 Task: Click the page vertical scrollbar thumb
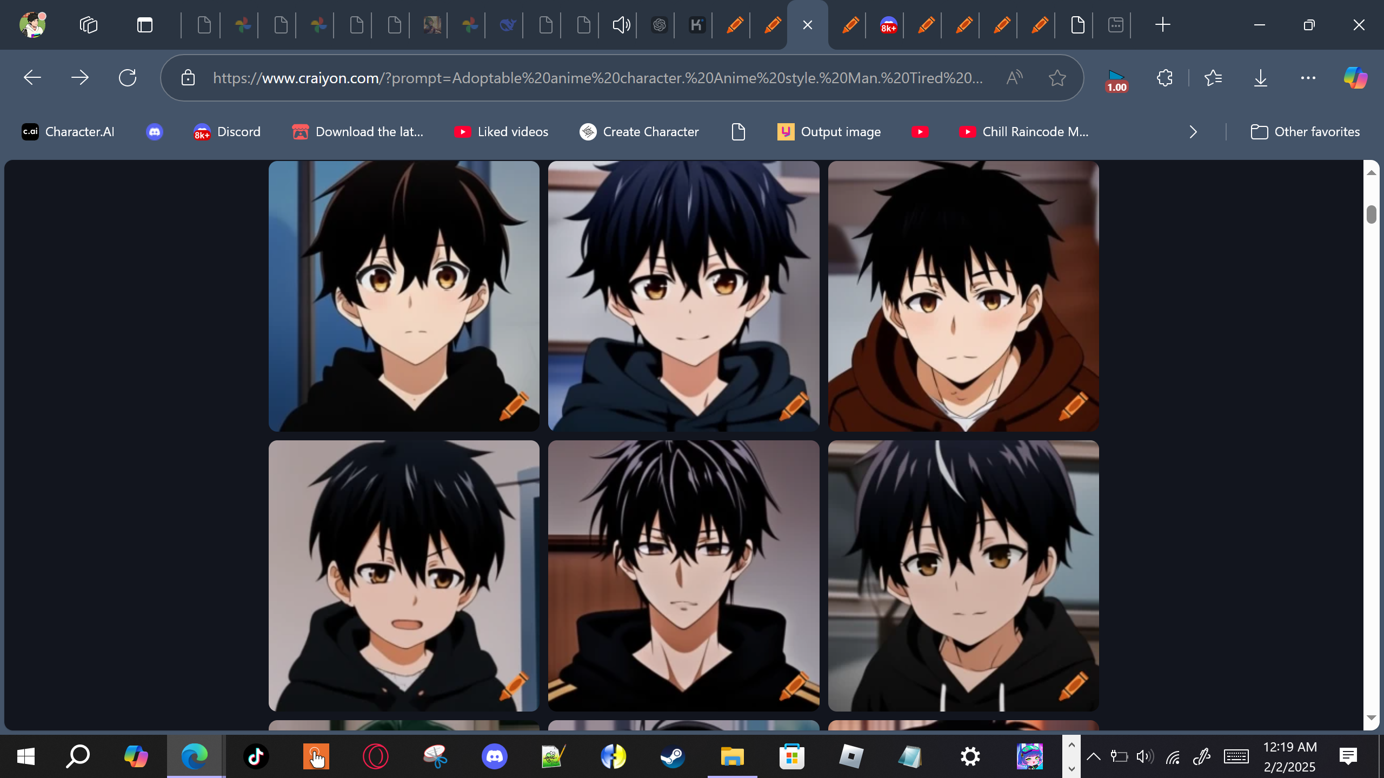pyautogui.click(x=1371, y=214)
